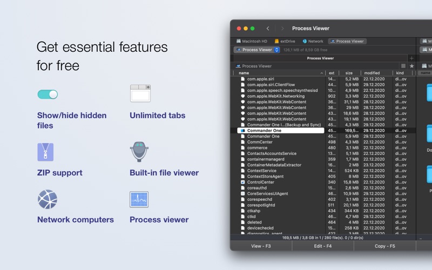Switch to the extDrive drive tab
Viewport: 432px width, 270px height.
click(x=285, y=41)
